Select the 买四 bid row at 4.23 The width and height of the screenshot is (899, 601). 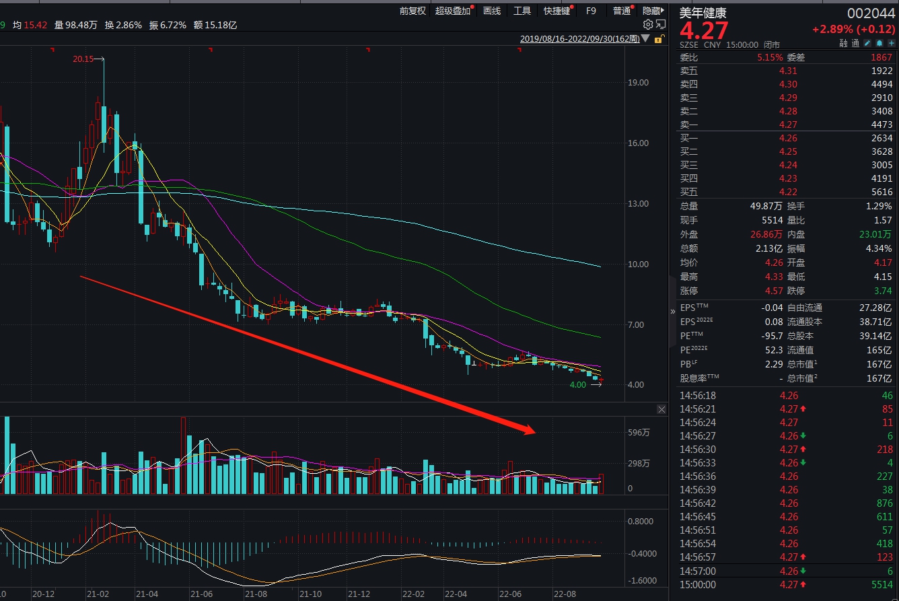pos(786,178)
